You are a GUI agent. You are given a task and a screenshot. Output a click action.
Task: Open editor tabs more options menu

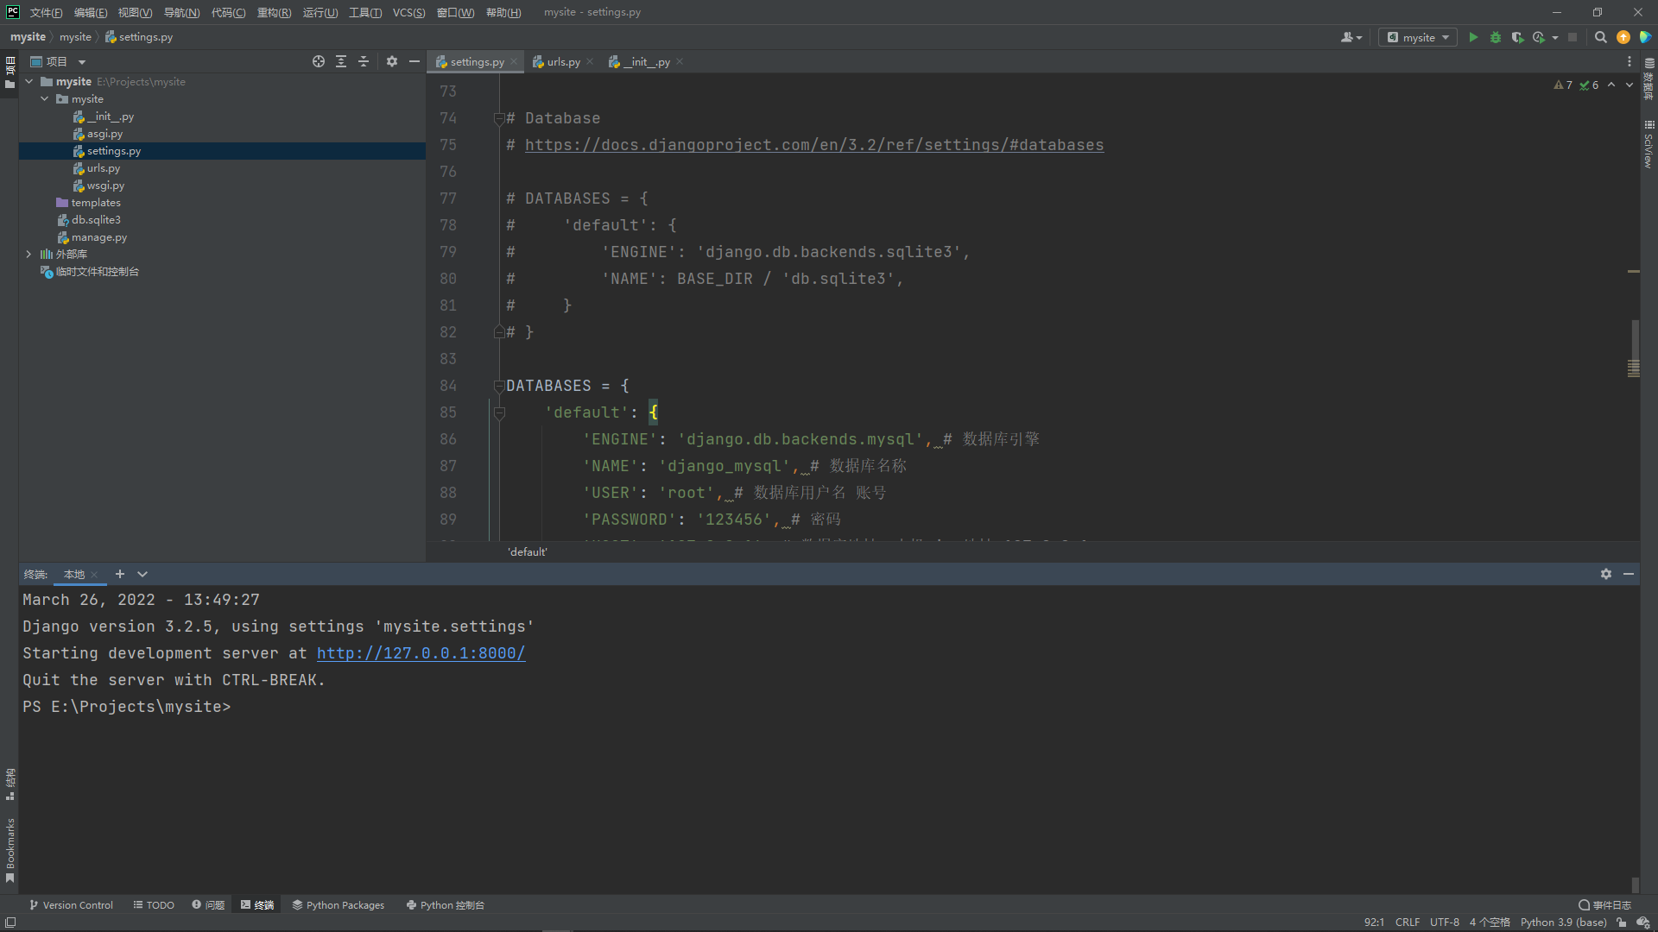[x=1630, y=61]
